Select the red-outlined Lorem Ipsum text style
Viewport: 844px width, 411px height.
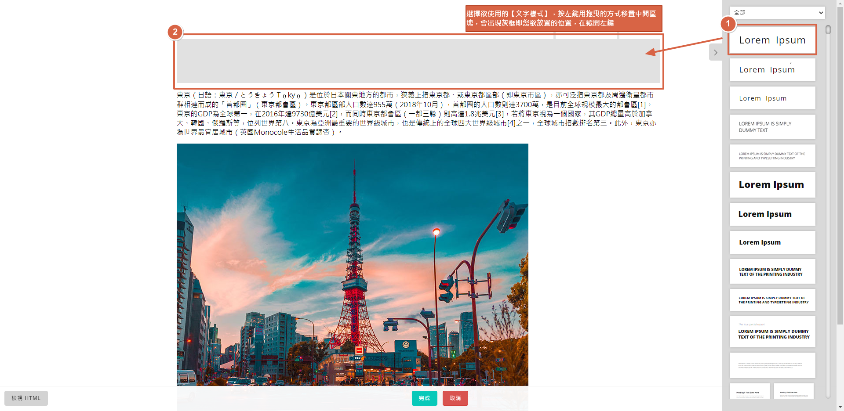pyautogui.click(x=772, y=40)
